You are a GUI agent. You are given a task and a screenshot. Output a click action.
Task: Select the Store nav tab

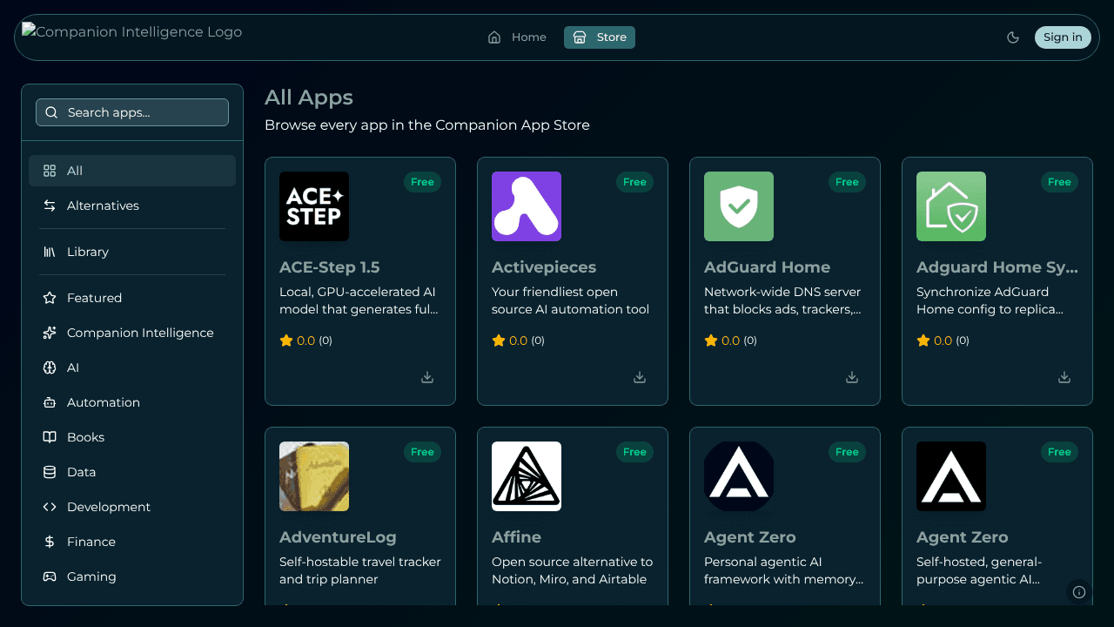pyautogui.click(x=600, y=37)
